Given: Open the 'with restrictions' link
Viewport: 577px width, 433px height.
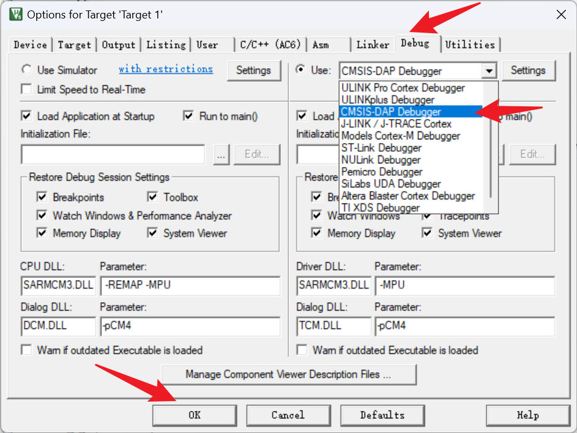Looking at the screenshot, I should point(165,69).
